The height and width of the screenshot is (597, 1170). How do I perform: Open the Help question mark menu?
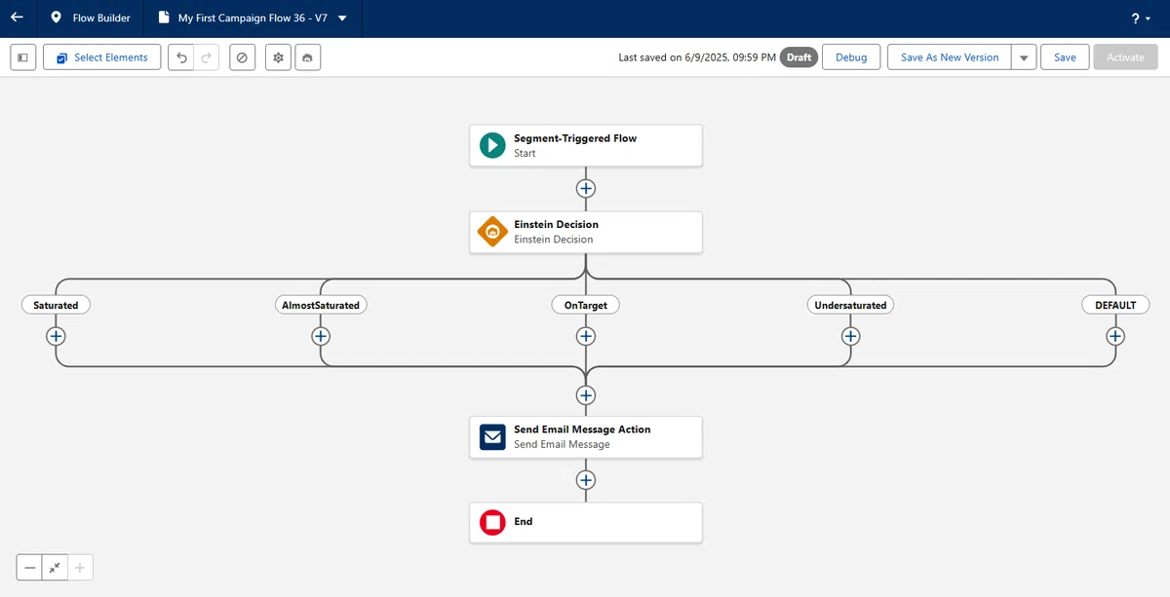(1141, 19)
